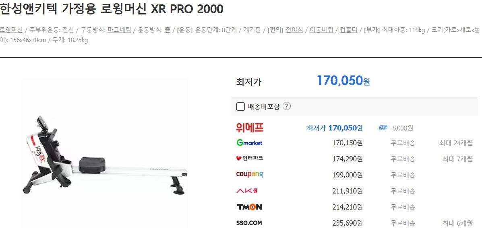Open the 이동바퀴 feature link
482x228 pixels.
[x=321, y=30]
